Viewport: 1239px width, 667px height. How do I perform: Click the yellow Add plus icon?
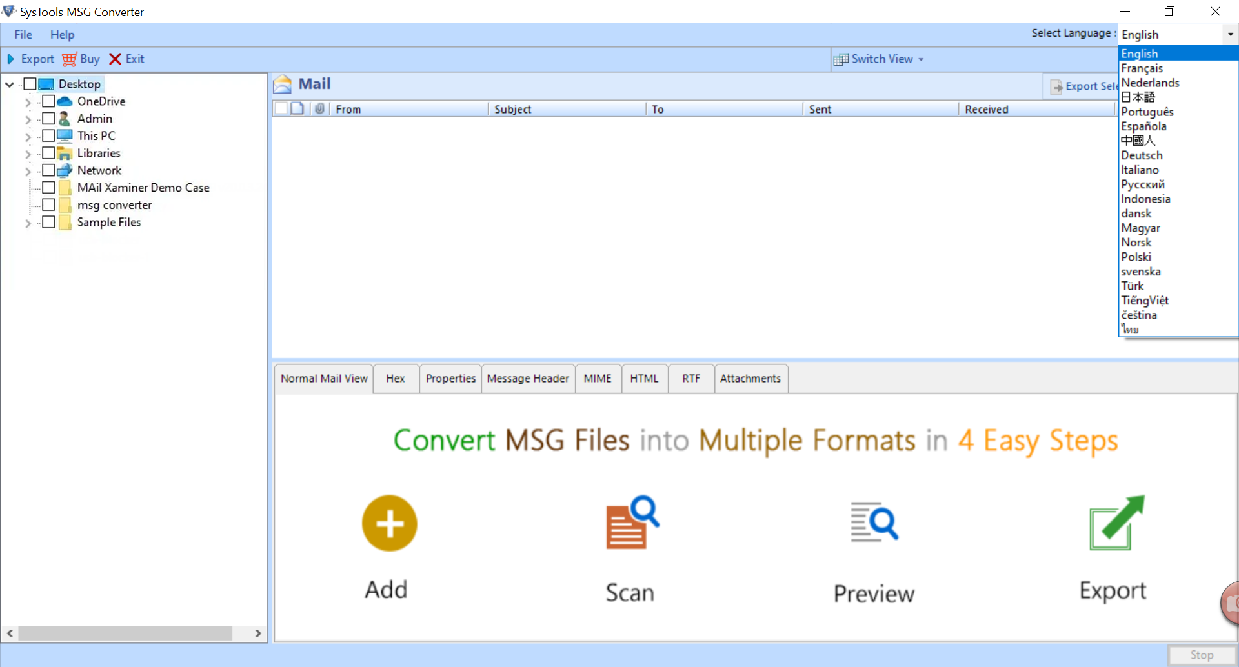click(389, 523)
